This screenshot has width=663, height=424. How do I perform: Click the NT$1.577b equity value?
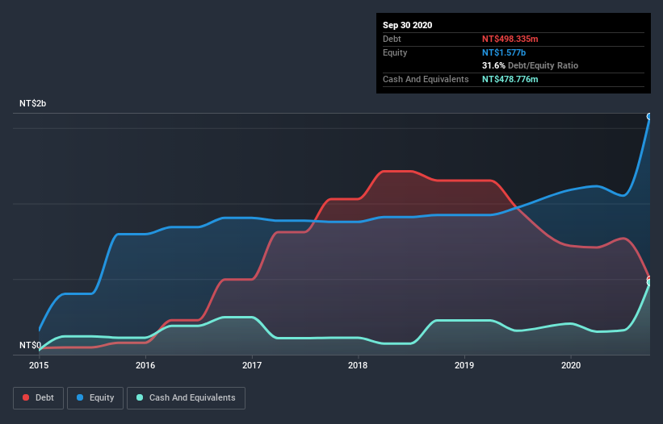[504, 52]
